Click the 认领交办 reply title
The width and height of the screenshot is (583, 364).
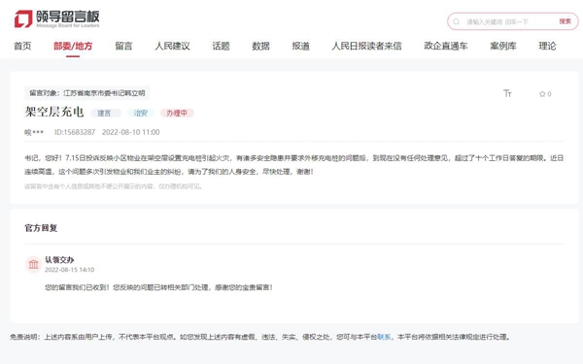tap(59, 259)
